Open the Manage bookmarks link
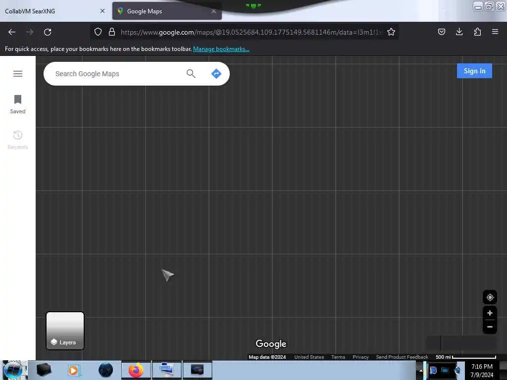The width and height of the screenshot is (507, 380). tap(221, 49)
